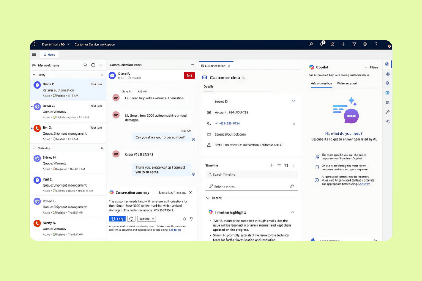This screenshot has height=281, width=422.
Task: Open the Robert L. Shipment management item
Action: coord(68,207)
